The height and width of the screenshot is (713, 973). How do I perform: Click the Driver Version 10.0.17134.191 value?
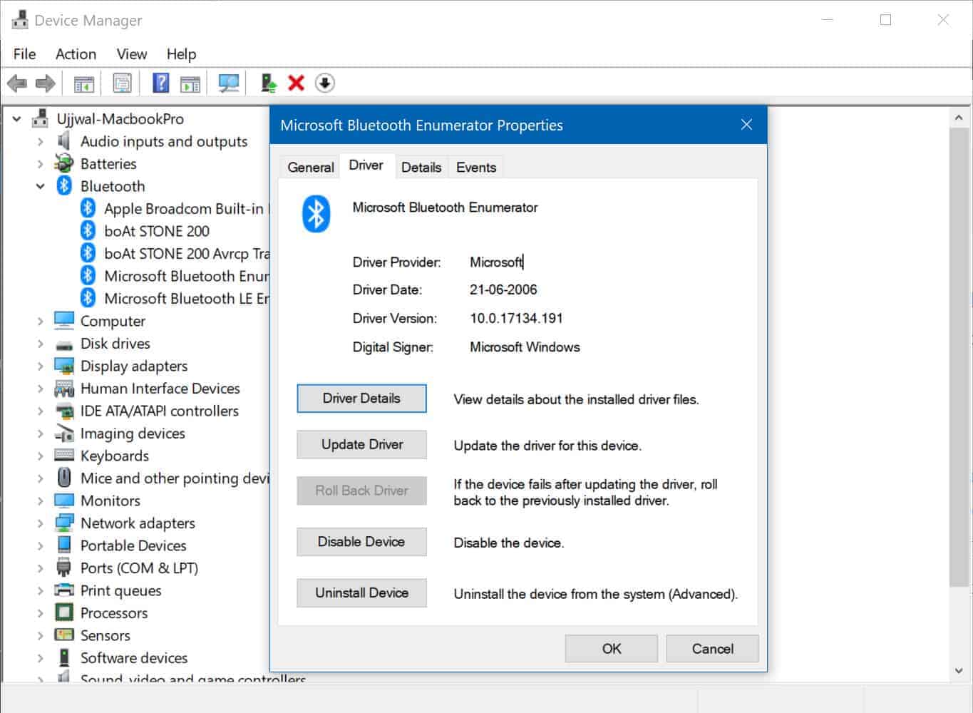point(516,319)
